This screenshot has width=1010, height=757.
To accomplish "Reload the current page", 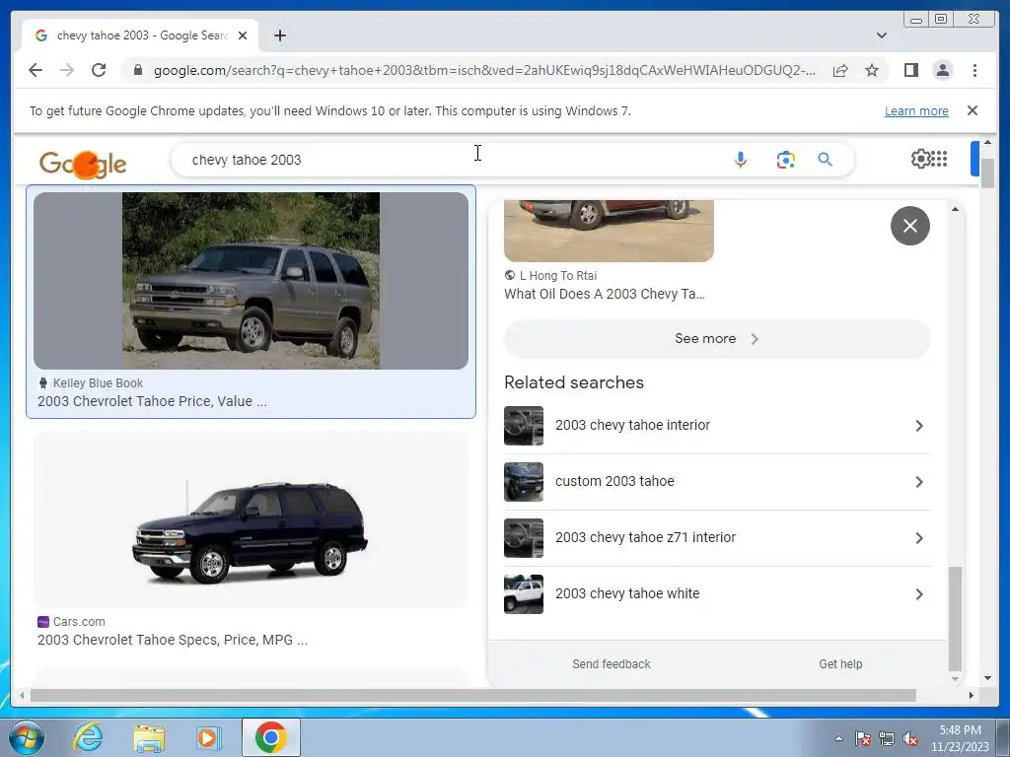I will pos(99,70).
